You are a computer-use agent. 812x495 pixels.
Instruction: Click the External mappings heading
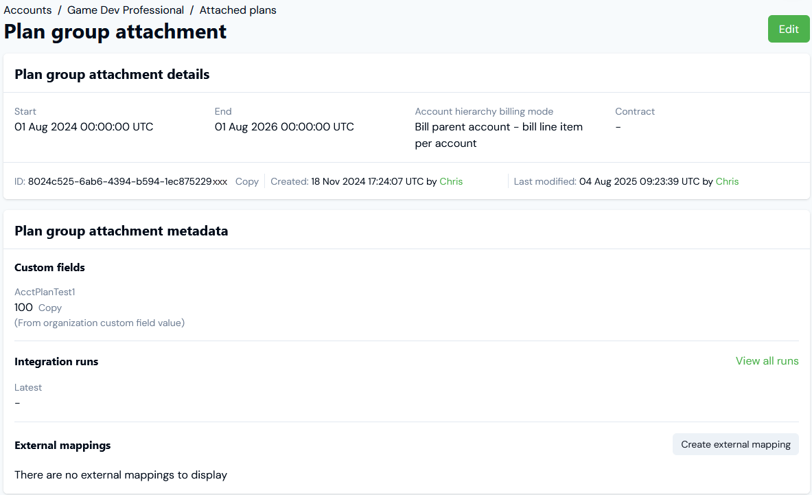62,446
